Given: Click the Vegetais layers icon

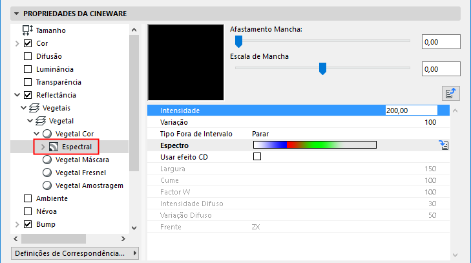Looking at the screenshot, I should (x=34, y=108).
